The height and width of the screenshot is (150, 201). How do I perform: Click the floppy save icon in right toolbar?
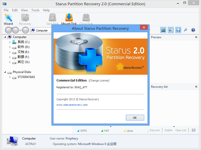[x=178, y=30]
